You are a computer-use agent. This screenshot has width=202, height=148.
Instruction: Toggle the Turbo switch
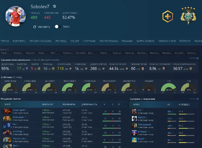tap(58, 26)
